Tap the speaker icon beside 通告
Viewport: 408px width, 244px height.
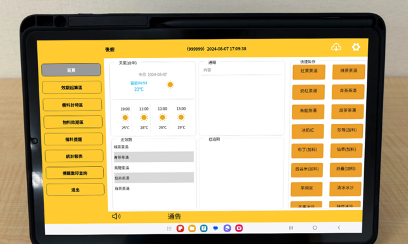[116, 216]
